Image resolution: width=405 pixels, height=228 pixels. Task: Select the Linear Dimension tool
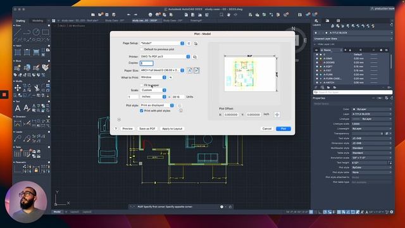18,123
